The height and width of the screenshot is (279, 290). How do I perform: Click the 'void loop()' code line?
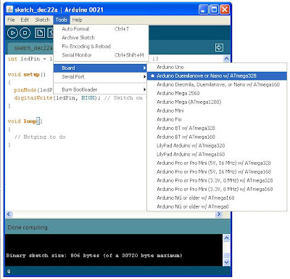pyautogui.click(x=25, y=121)
